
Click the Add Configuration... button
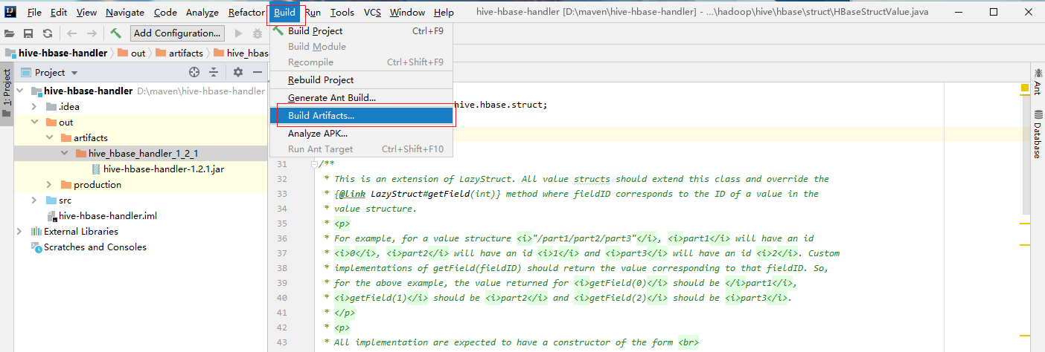click(x=177, y=33)
